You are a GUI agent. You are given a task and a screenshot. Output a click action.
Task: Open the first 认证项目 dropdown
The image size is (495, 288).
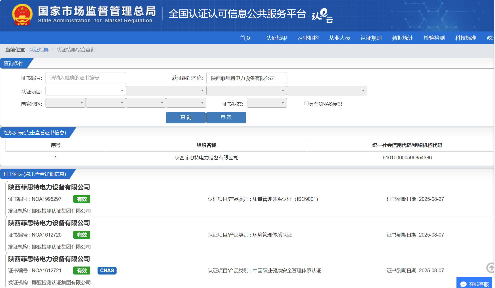[x=86, y=90]
